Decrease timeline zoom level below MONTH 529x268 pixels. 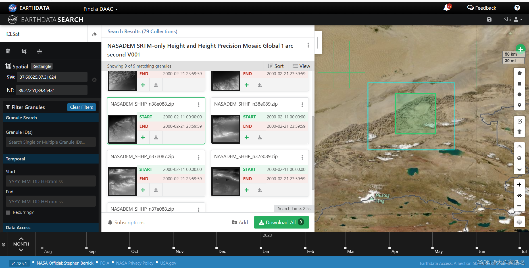click(21, 250)
